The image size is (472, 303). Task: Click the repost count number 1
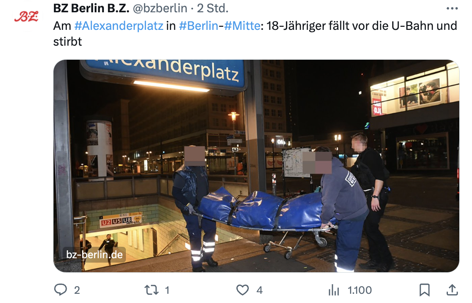pos(168,290)
